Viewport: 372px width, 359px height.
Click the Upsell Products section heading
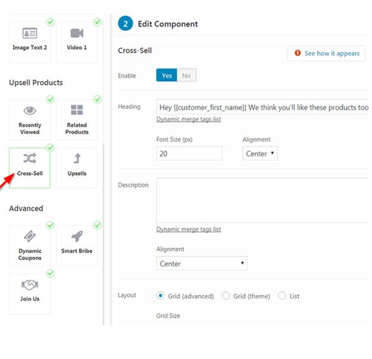pos(36,83)
